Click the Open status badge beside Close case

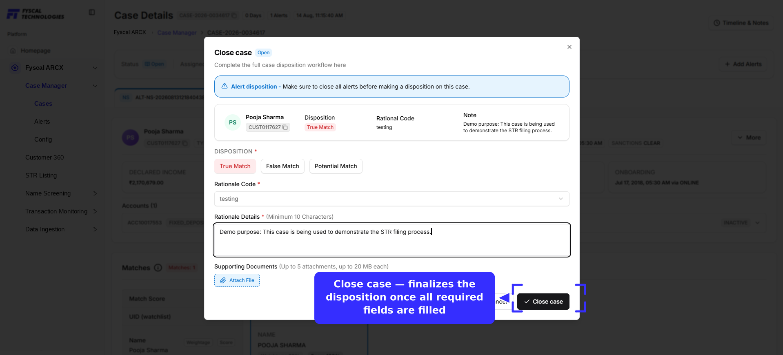(263, 53)
